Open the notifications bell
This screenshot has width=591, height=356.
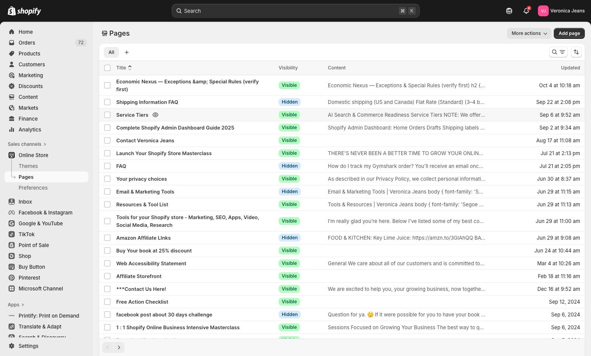526,11
